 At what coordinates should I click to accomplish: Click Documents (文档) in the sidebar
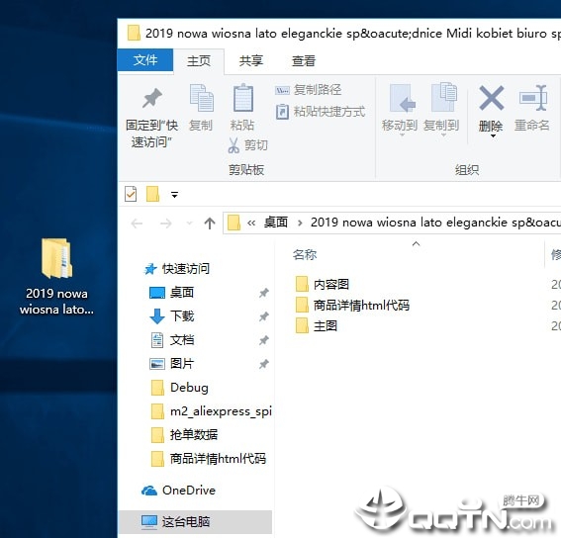[172, 340]
